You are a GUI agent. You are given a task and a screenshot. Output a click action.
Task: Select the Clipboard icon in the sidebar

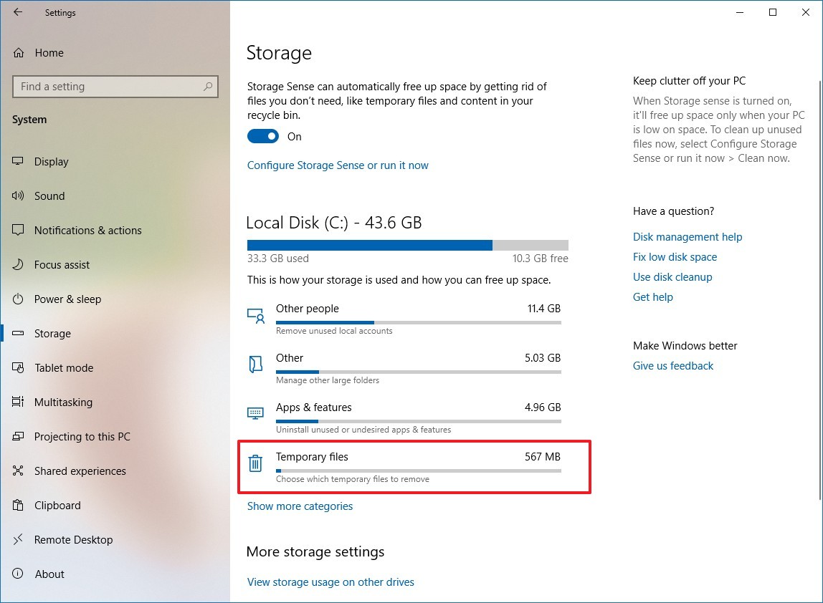point(16,506)
